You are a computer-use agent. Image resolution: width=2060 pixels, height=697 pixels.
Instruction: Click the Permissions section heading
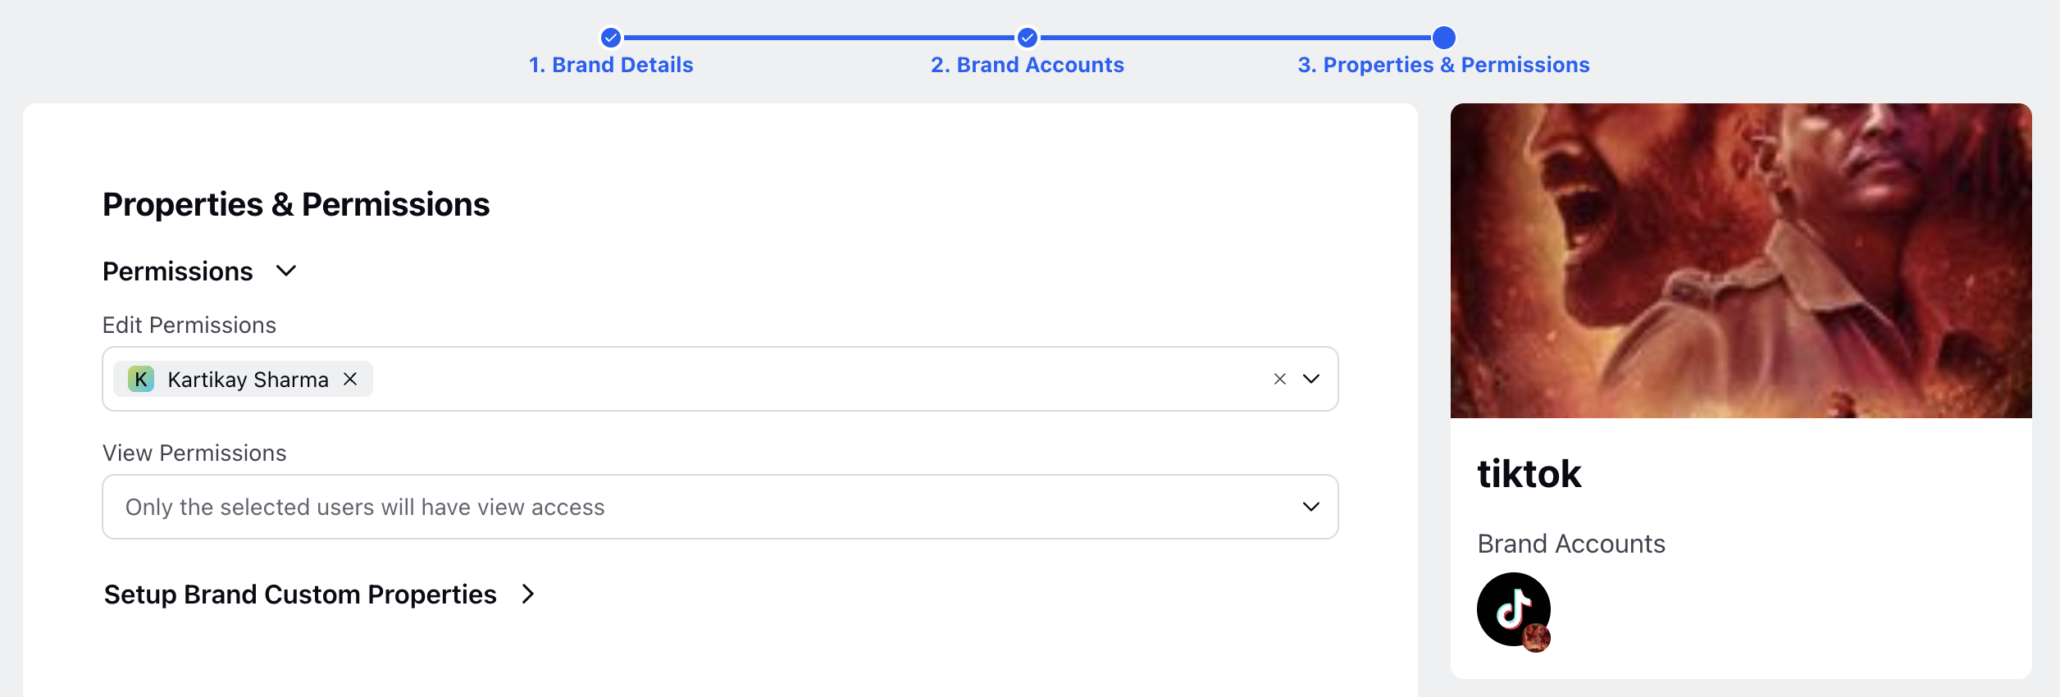178,271
